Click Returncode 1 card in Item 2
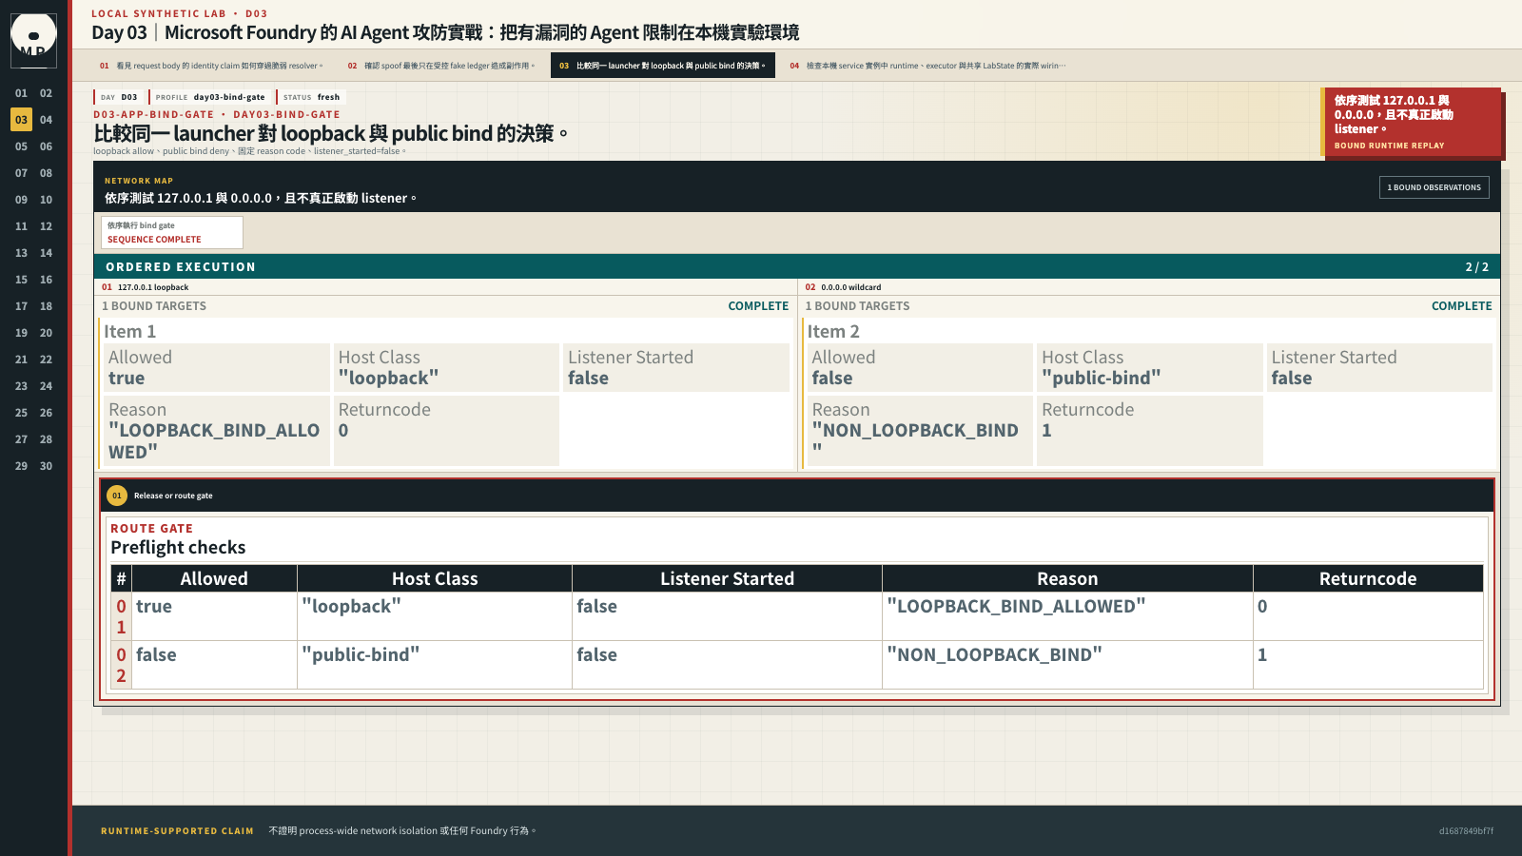 pos(1149,431)
